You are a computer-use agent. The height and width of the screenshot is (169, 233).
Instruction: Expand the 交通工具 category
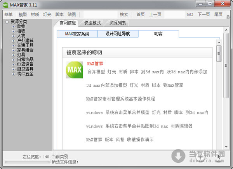pyautogui.click(x=13, y=46)
